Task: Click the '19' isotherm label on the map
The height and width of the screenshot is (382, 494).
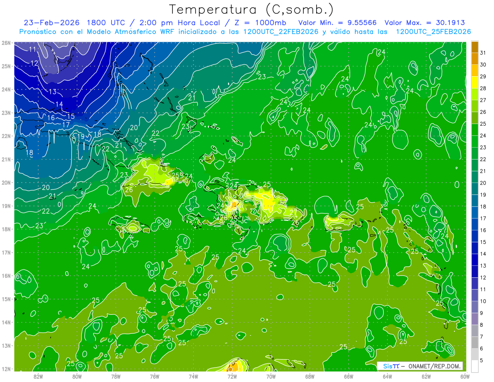Action: [81, 136]
